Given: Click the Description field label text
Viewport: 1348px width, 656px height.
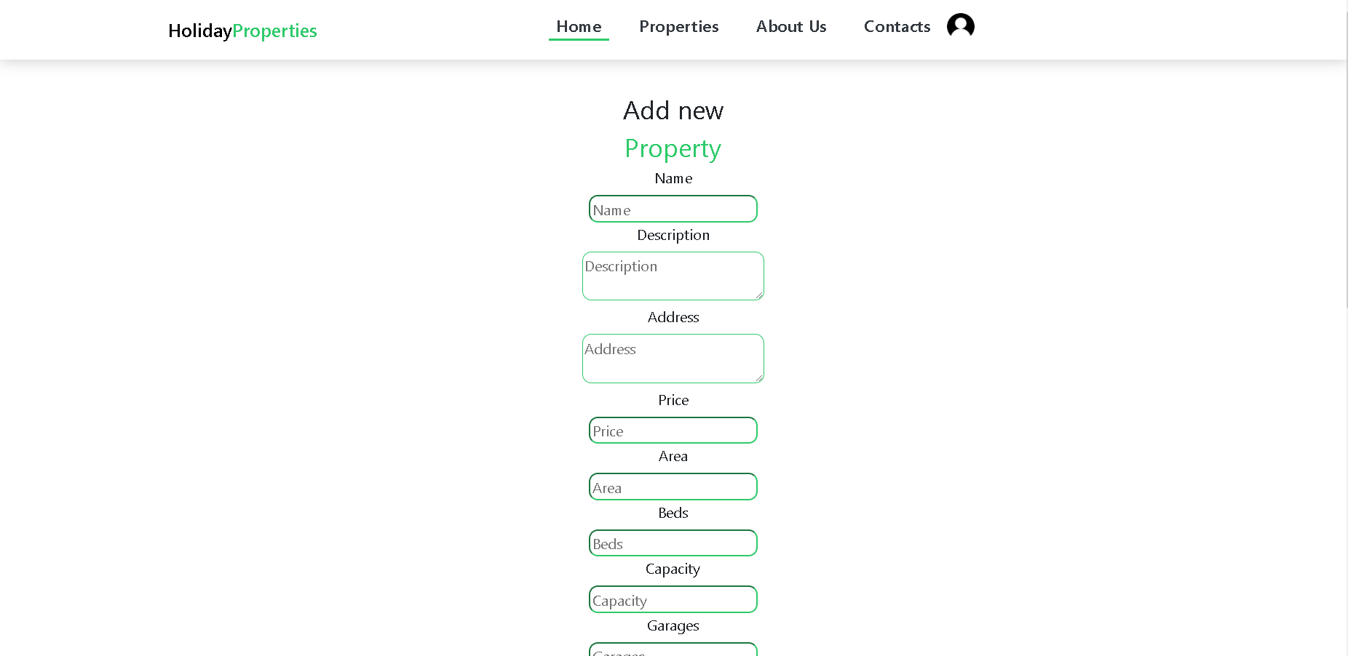Looking at the screenshot, I should [673, 235].
